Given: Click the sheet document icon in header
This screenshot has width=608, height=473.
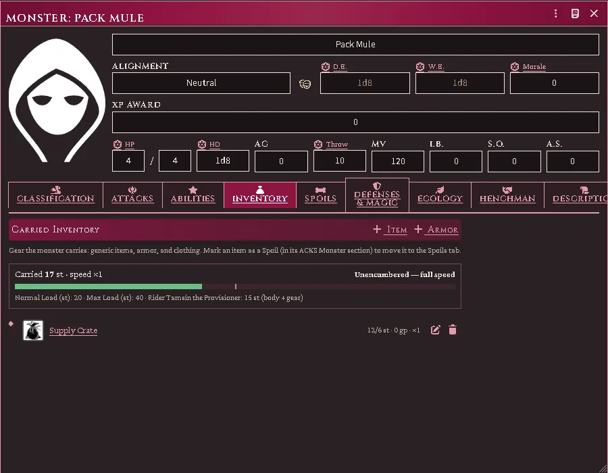Looking at the screenshot, I should point(575,14).
